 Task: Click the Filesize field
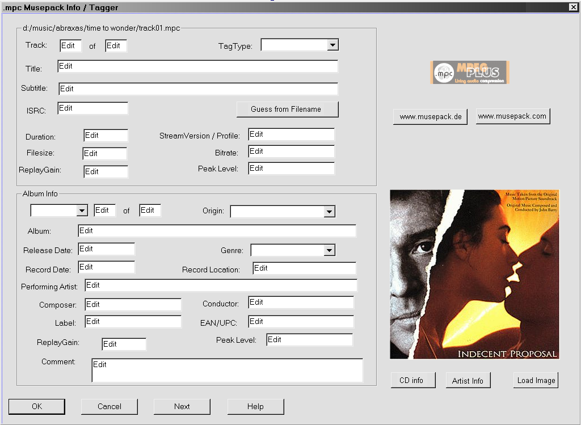[105, 153]
